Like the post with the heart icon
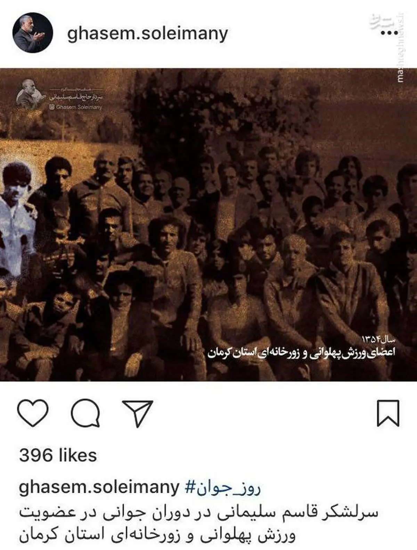 [x=33, y=413]
